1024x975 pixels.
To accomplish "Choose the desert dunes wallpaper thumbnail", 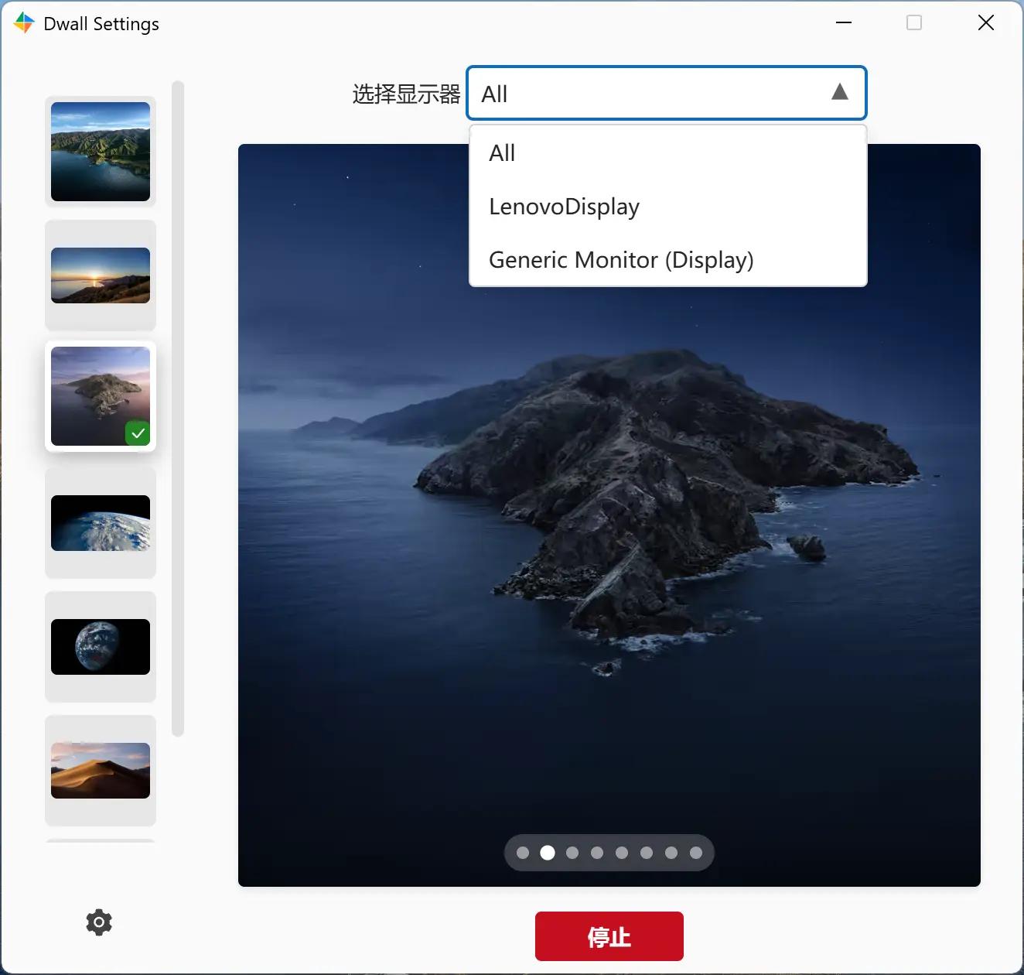I will pos(100,770).
